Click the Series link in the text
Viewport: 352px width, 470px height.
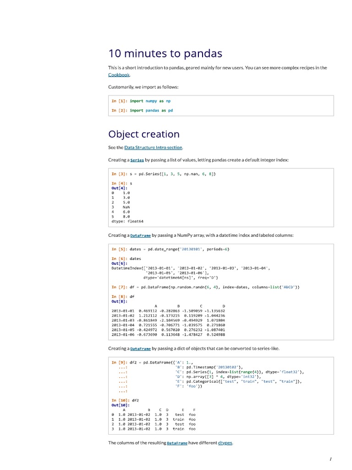click(137, 160)
